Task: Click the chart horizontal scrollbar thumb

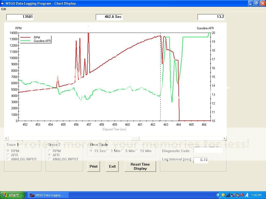Action: [136, 138]
